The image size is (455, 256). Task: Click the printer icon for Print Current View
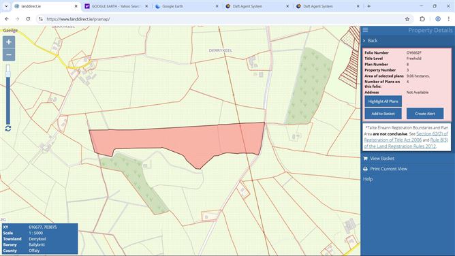(365, 169)
